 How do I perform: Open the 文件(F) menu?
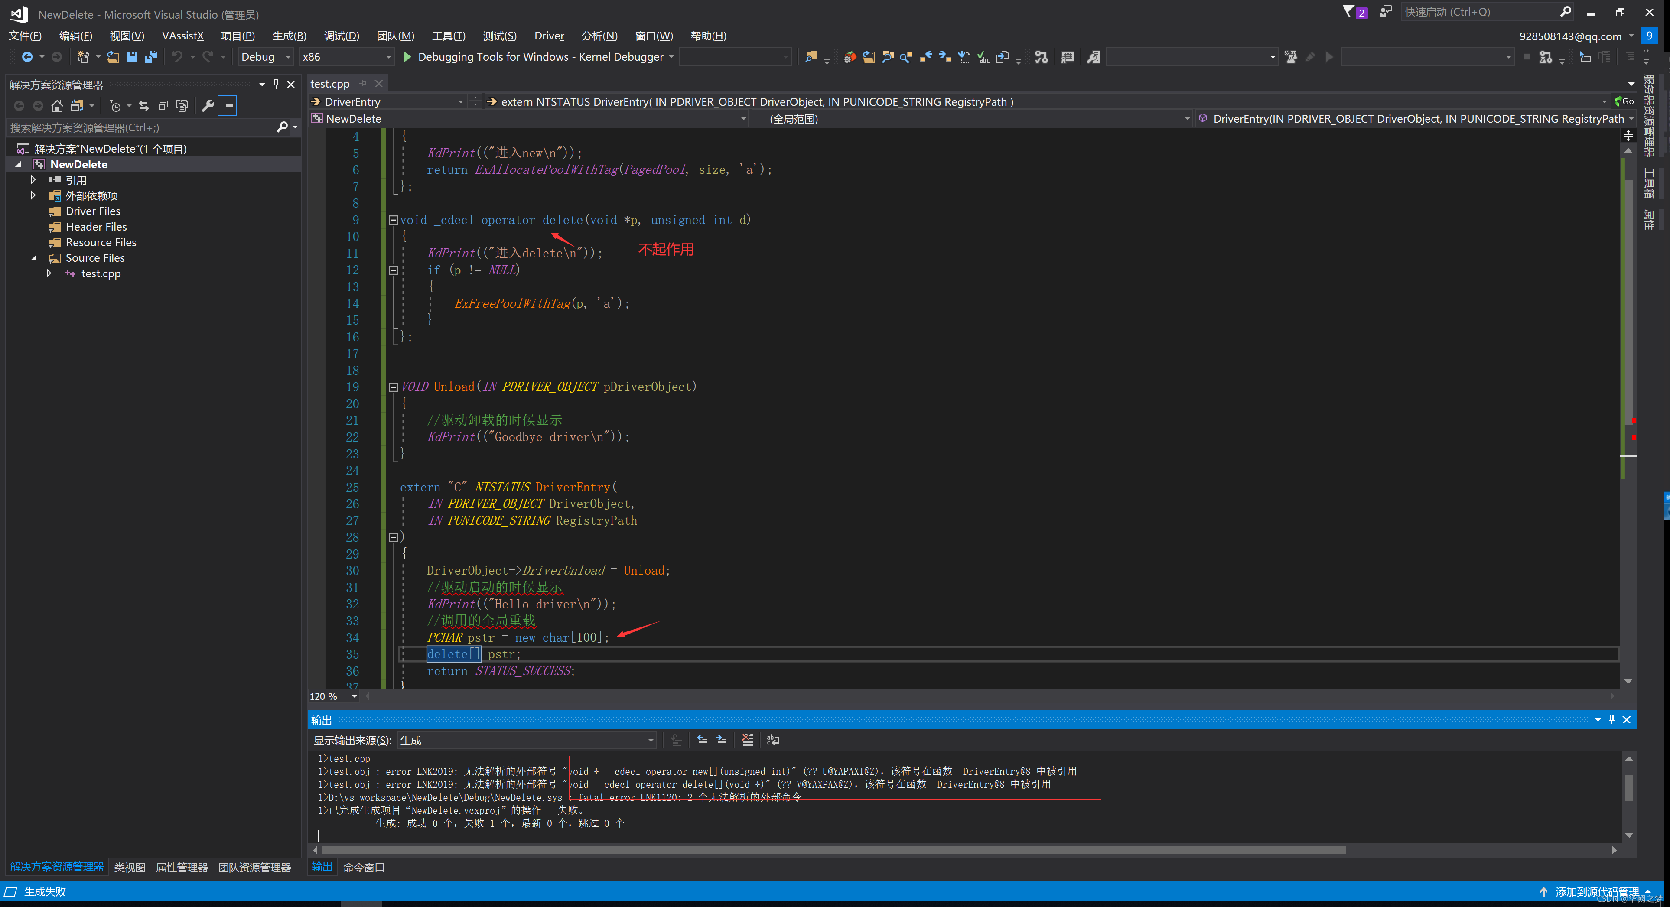[x=25, y=36]
